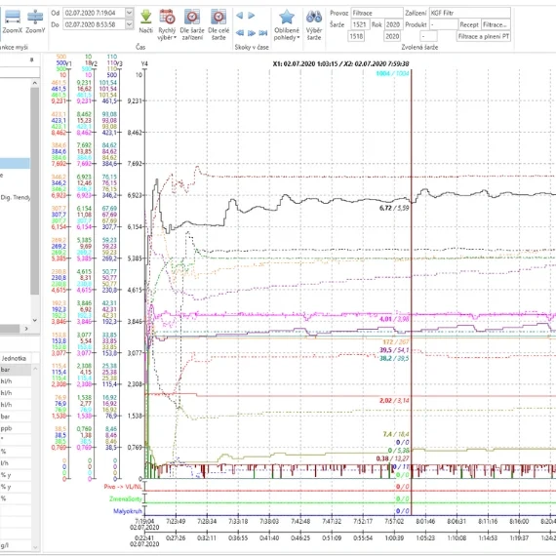This screenshot has height=556, width=556.
Task: Select the ppb unit row
Action: (16, 428)
